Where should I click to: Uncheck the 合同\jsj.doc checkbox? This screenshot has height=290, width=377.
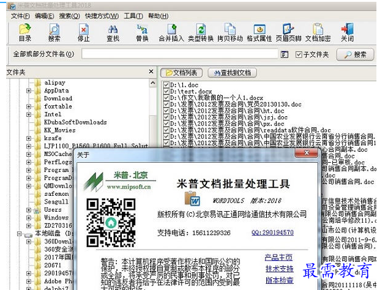point(166,117)
